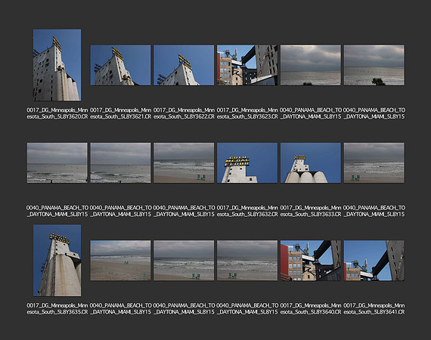Click filename ending South_5L8Y3632.CR

[x=247, y=211]
